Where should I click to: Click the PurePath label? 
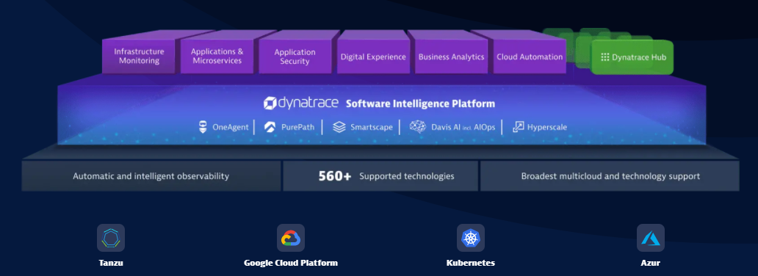297,127
